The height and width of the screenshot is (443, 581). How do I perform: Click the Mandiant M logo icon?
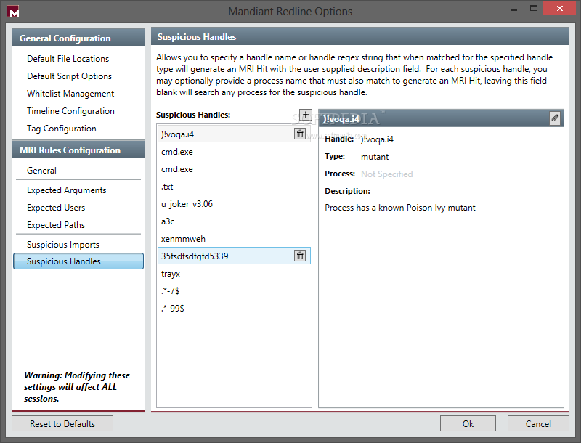13,12
